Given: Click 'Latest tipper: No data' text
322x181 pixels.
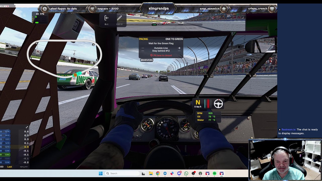Looking at the screenshot, I should 63,9.
